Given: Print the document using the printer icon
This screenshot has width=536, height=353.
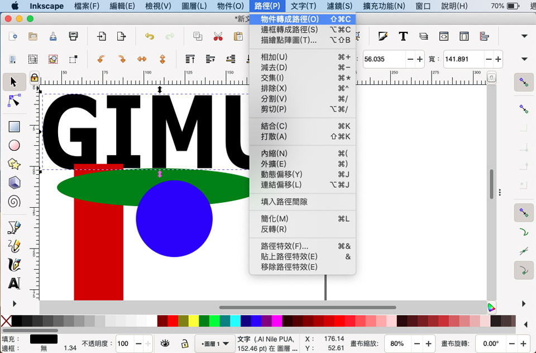Looking at the screenshot, I should tap(73, 36).
